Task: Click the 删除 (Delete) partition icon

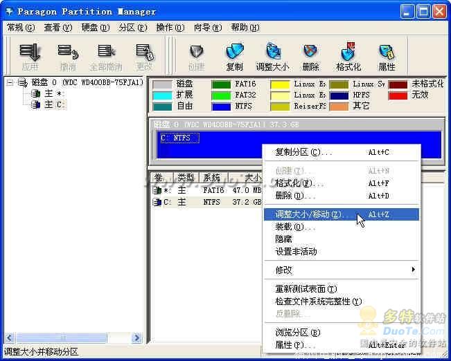Action: [x=310, y=52]
